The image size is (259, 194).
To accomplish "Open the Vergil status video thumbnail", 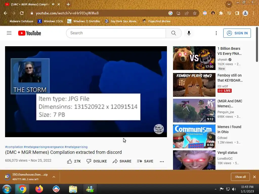I will coord(194,160).
